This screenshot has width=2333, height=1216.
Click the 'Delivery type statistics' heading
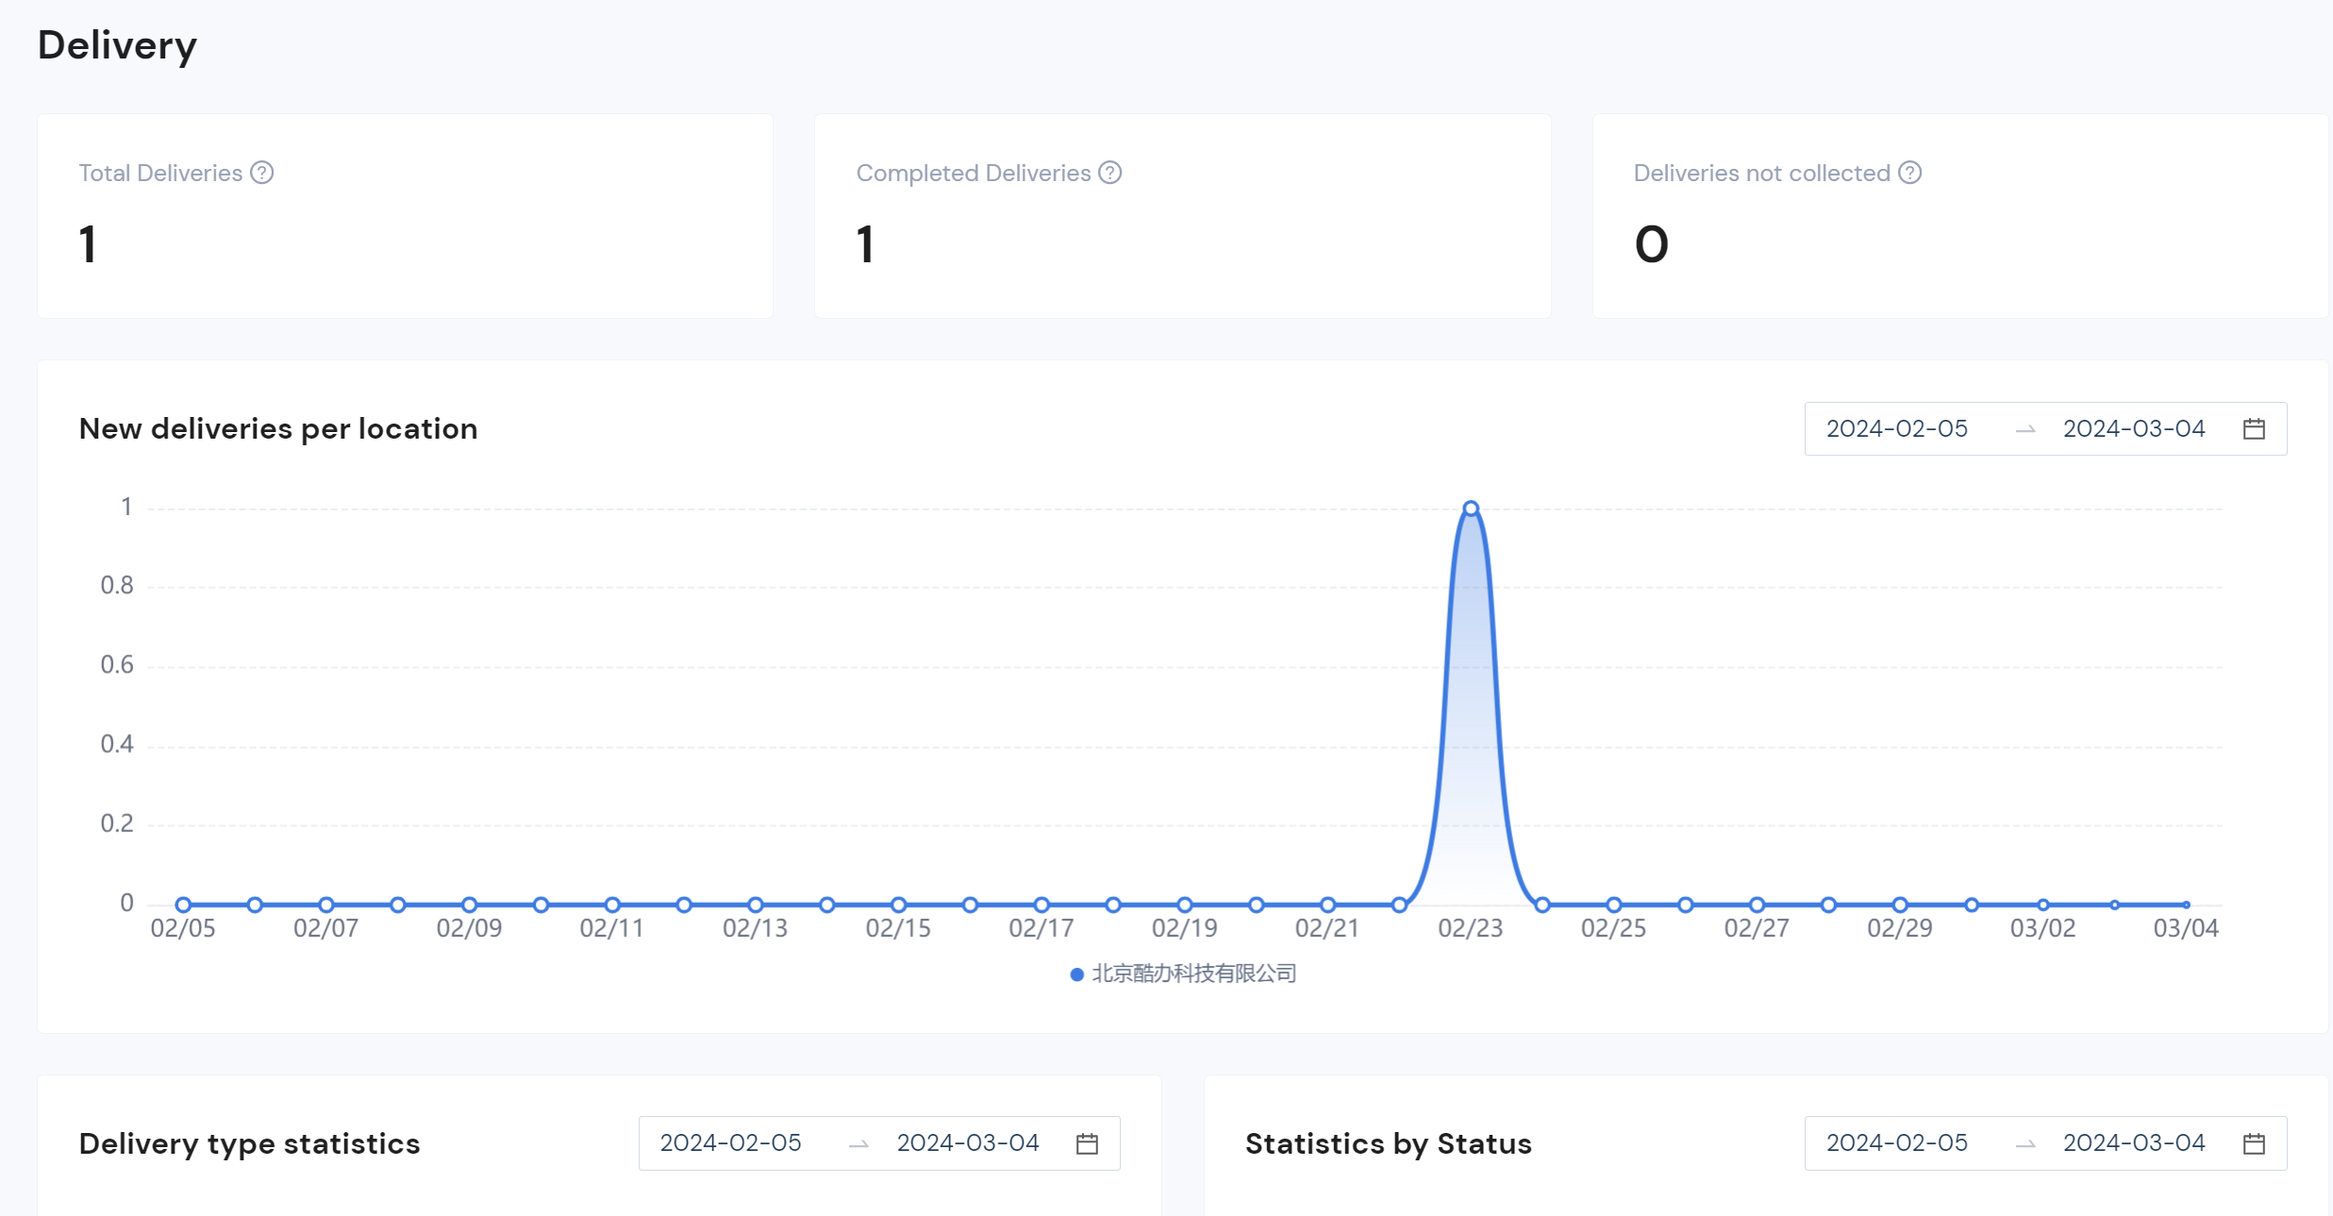(x=249, y=1143)
